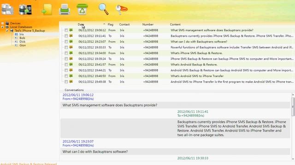This screenshot has width=295, height=165.
Task: Click the key registration icon
Action: point(122,10)
